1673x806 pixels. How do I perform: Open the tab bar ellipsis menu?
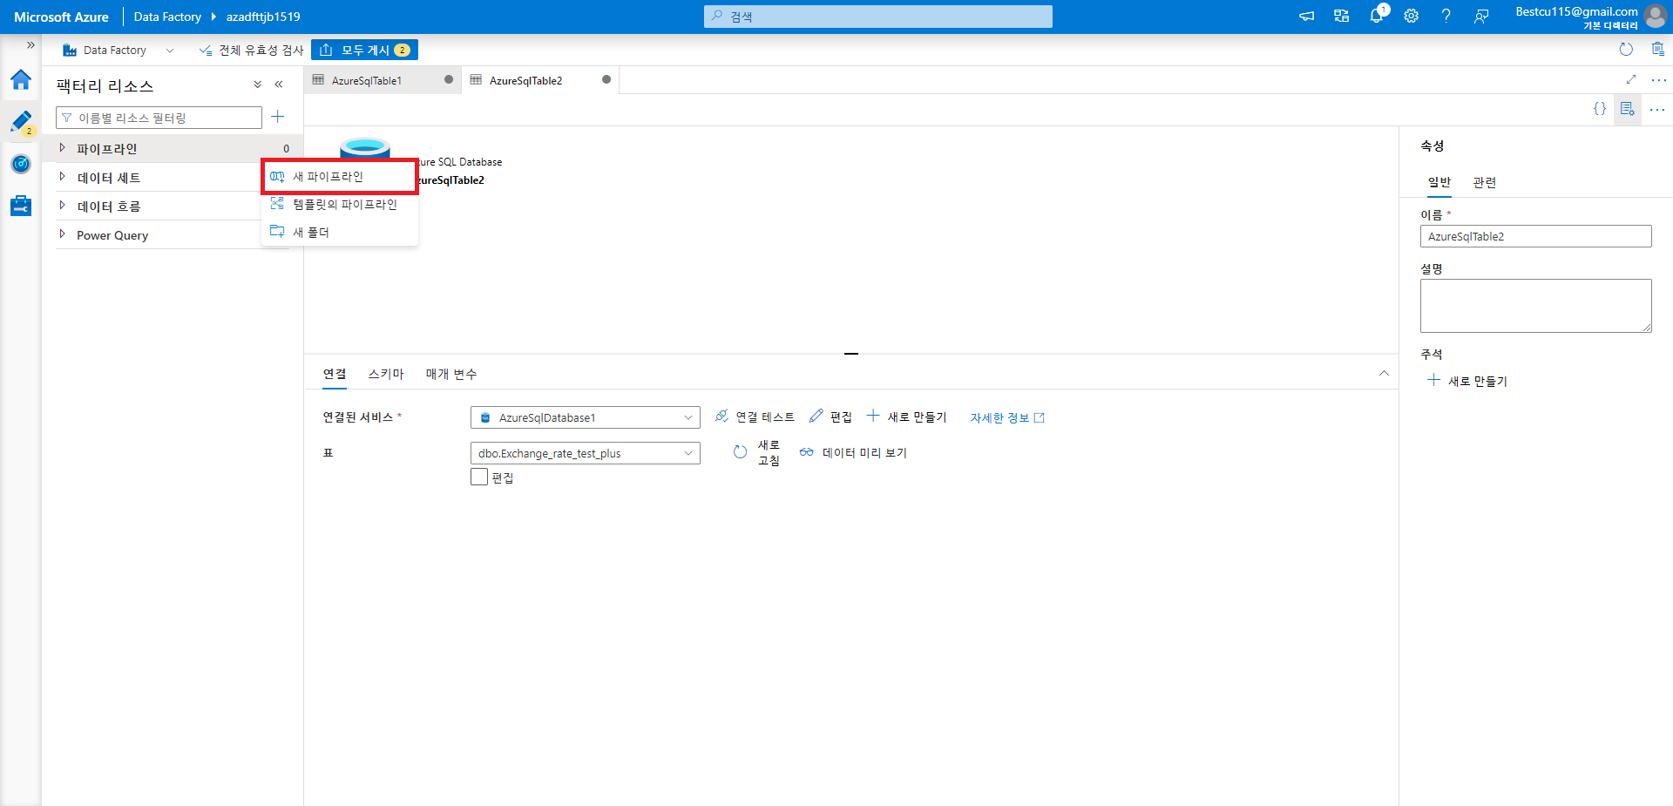[1659, 80]
